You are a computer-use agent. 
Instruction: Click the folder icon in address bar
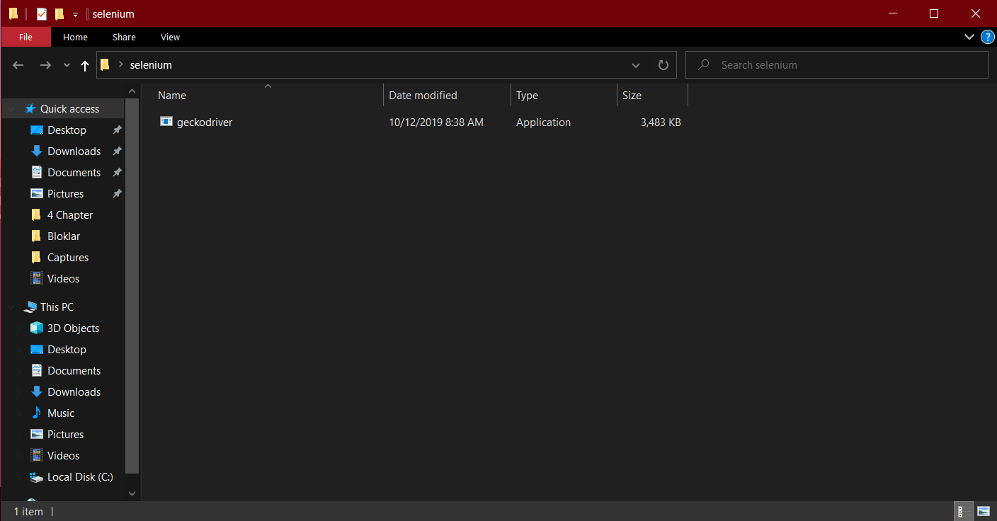[x=105, y=64]
